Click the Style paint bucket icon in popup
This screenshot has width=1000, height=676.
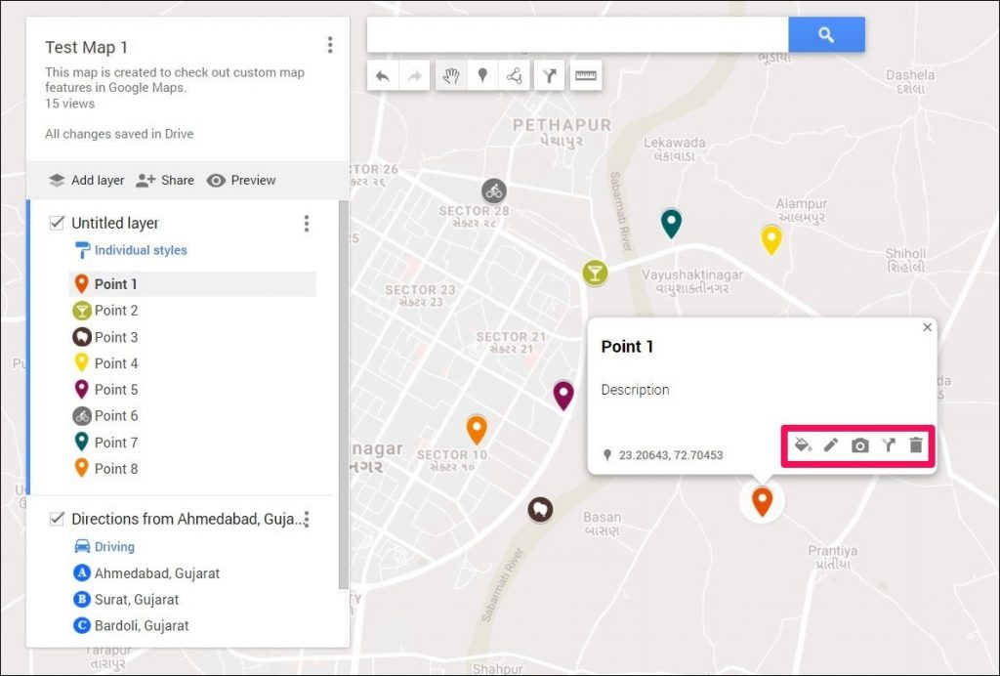(803, 444)
